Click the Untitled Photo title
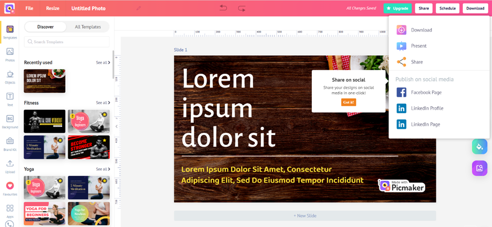Image resolution: width=492 pixels, height=227 pixels. (88, 9)
